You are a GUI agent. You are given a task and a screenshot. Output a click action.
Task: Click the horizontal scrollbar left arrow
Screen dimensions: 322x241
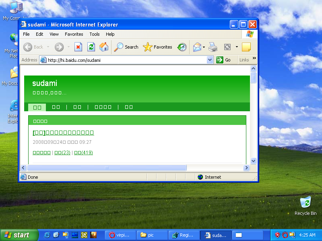point(23,168)
